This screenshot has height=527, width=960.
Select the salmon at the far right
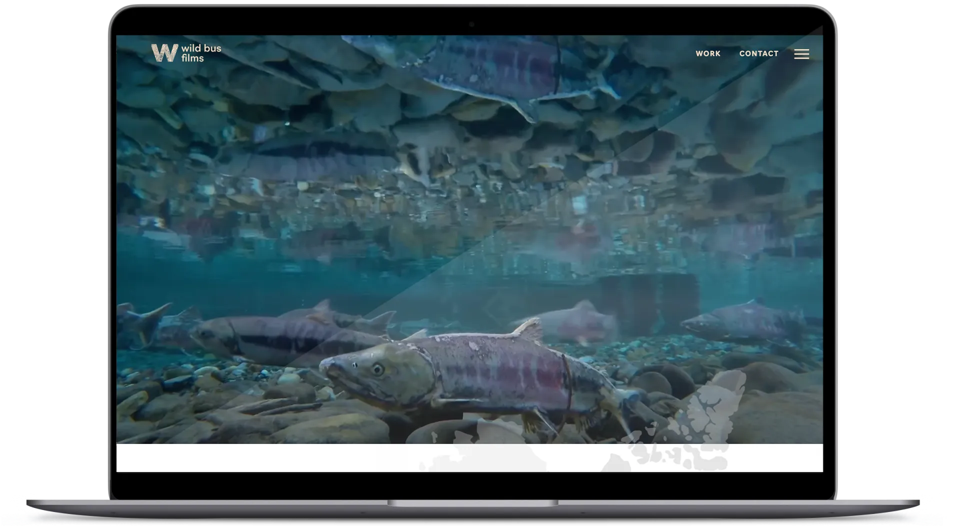click(745, 322)
